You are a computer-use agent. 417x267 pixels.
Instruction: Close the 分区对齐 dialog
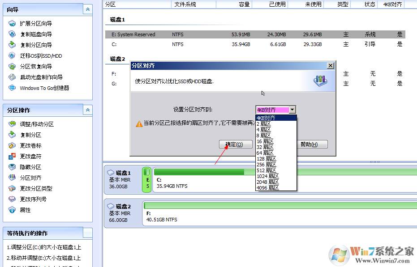coord(331,65)
